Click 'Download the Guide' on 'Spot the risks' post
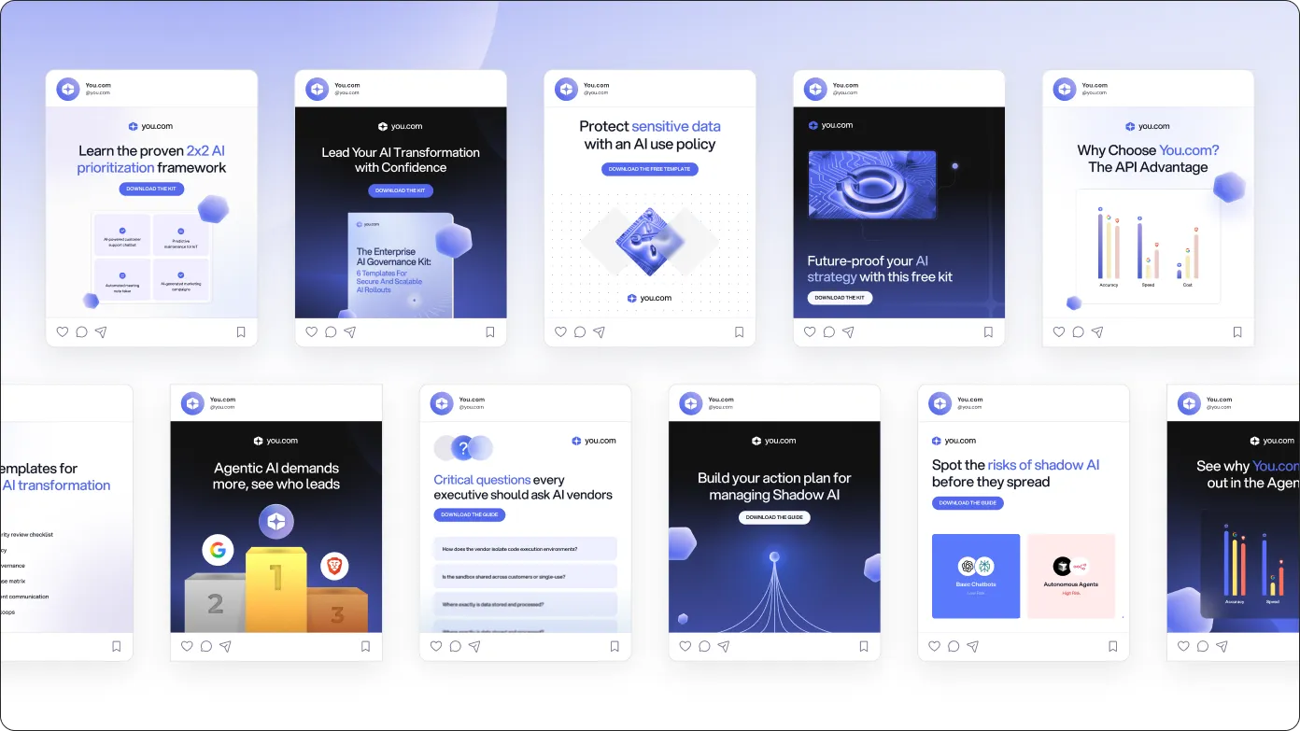The width and height of the screenshot is (1300, 731). pos(968,502)
